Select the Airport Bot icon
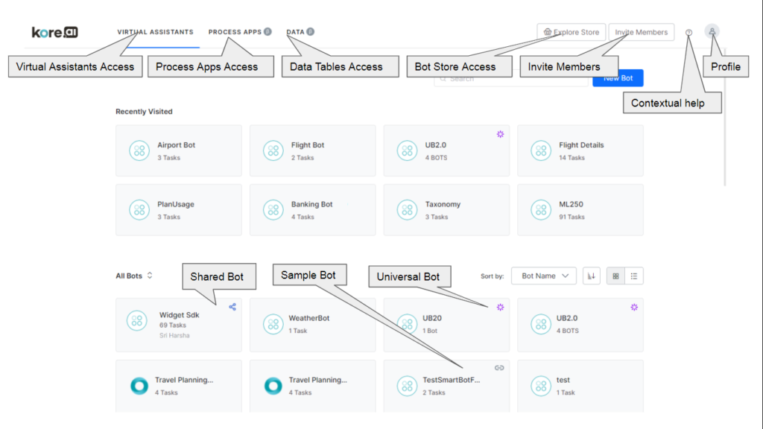This screenshot has height=429, width=763. pos(139,150)
